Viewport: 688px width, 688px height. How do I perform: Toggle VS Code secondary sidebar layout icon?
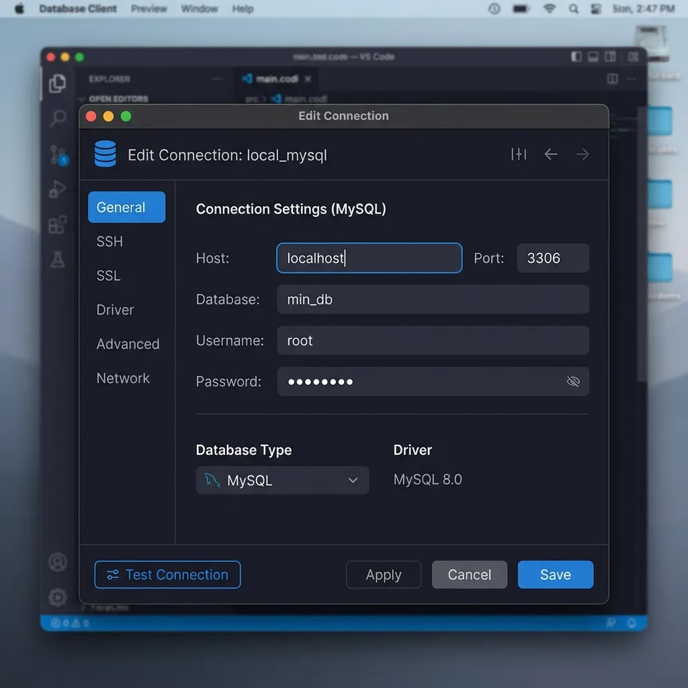[x=610, y=56]
